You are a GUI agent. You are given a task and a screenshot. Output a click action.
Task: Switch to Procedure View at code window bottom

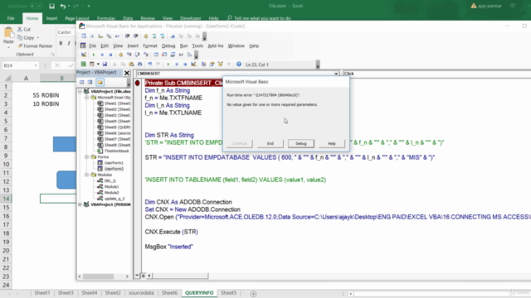[137, 276]
